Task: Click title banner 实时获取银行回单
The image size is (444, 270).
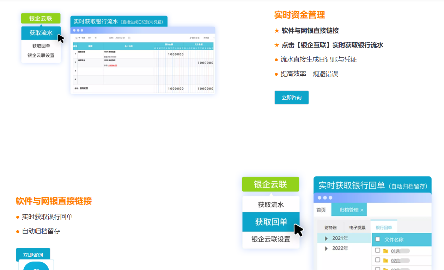Action: point(372,185)
